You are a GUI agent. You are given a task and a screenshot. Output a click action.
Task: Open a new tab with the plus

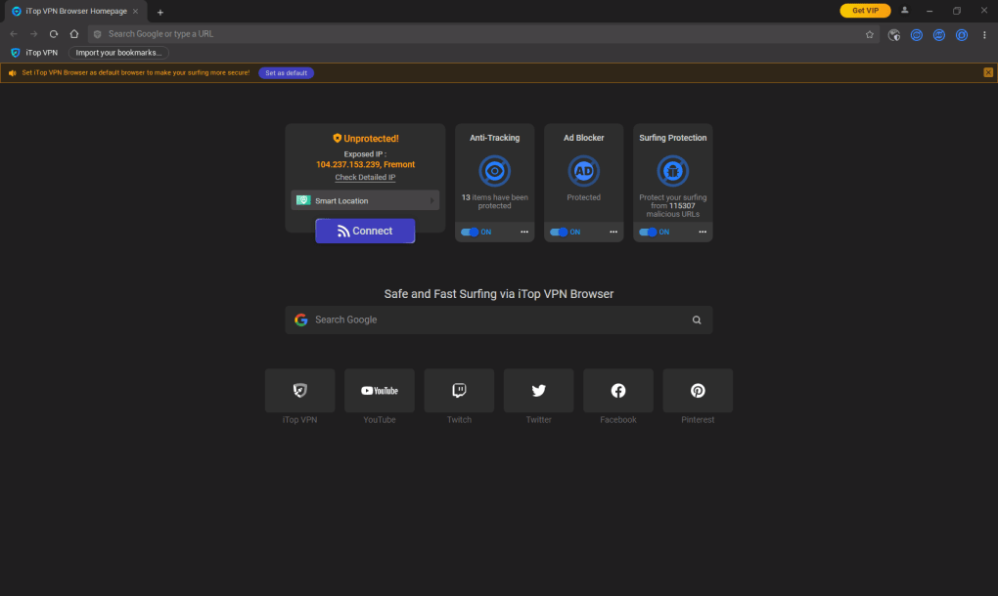(x=160, y=12)
